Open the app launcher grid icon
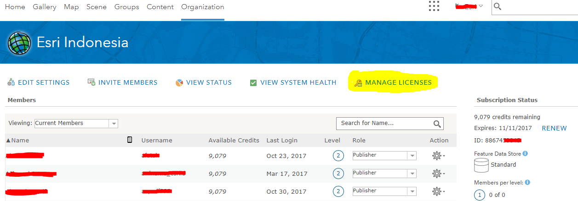The image size is (578, 201). point(434,6)
